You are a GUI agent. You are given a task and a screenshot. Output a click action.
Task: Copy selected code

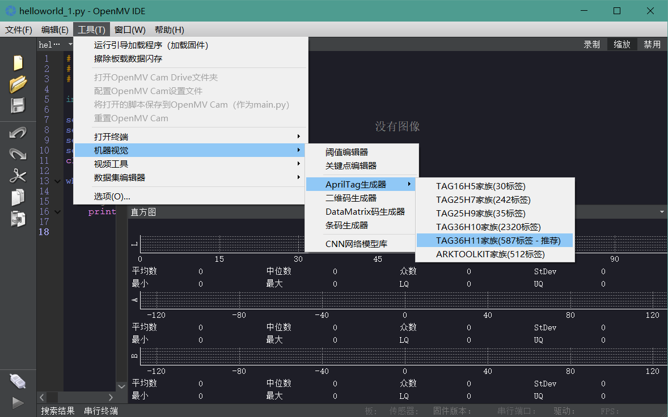[x=18, y=198]
